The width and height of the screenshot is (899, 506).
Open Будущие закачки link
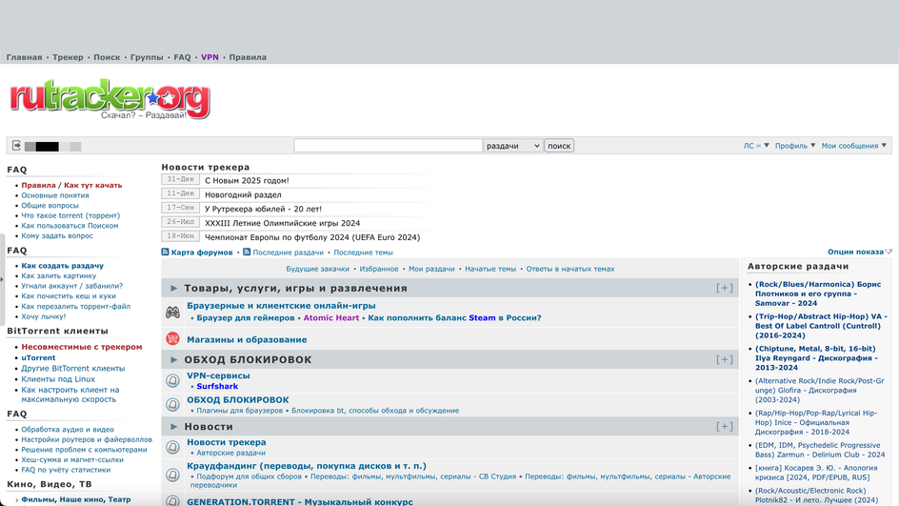pos(318,269)
